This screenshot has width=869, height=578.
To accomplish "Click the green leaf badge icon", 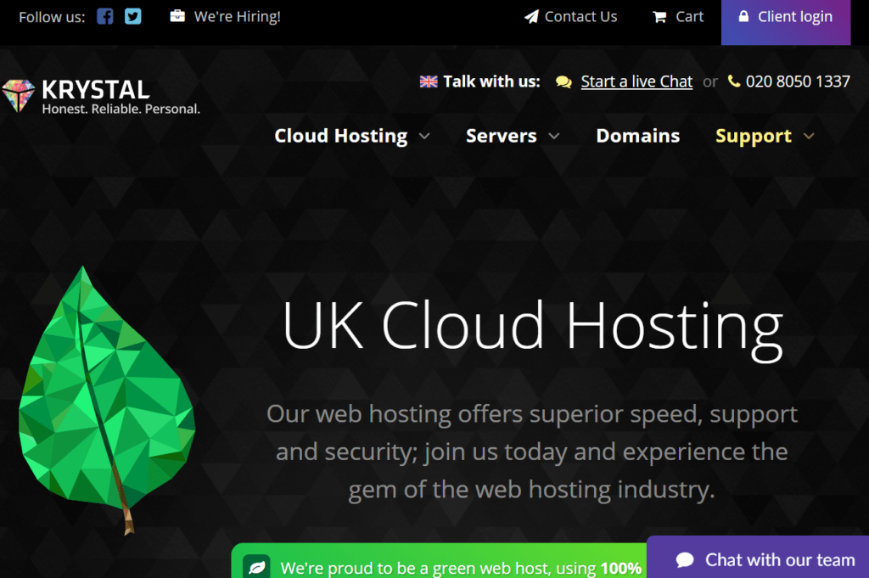I will coord(256,567).
